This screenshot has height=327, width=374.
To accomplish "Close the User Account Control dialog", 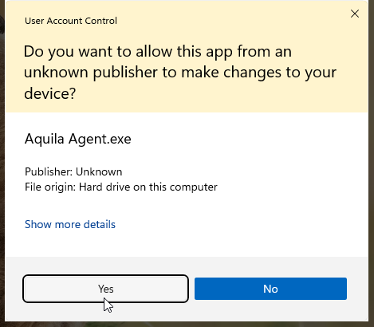I will click(x=355, y=14).
